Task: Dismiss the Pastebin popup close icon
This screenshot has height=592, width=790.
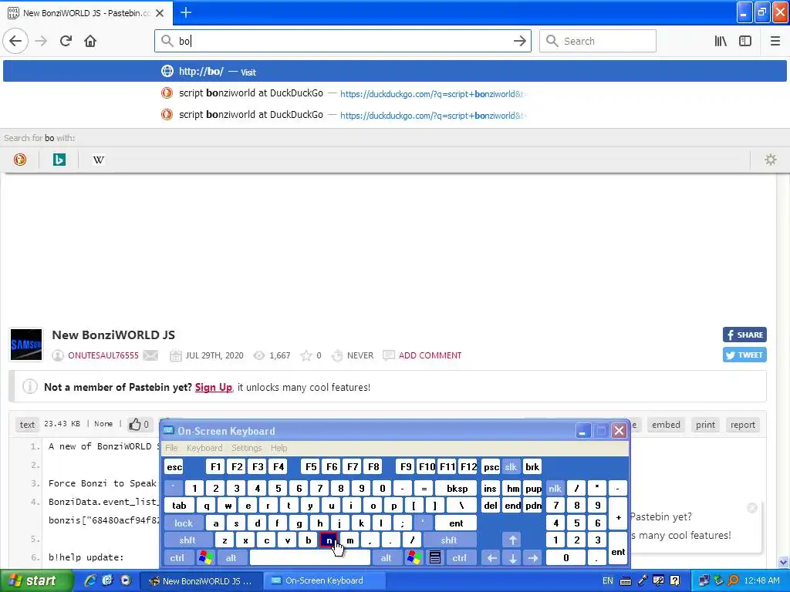Action: point(751,508)
